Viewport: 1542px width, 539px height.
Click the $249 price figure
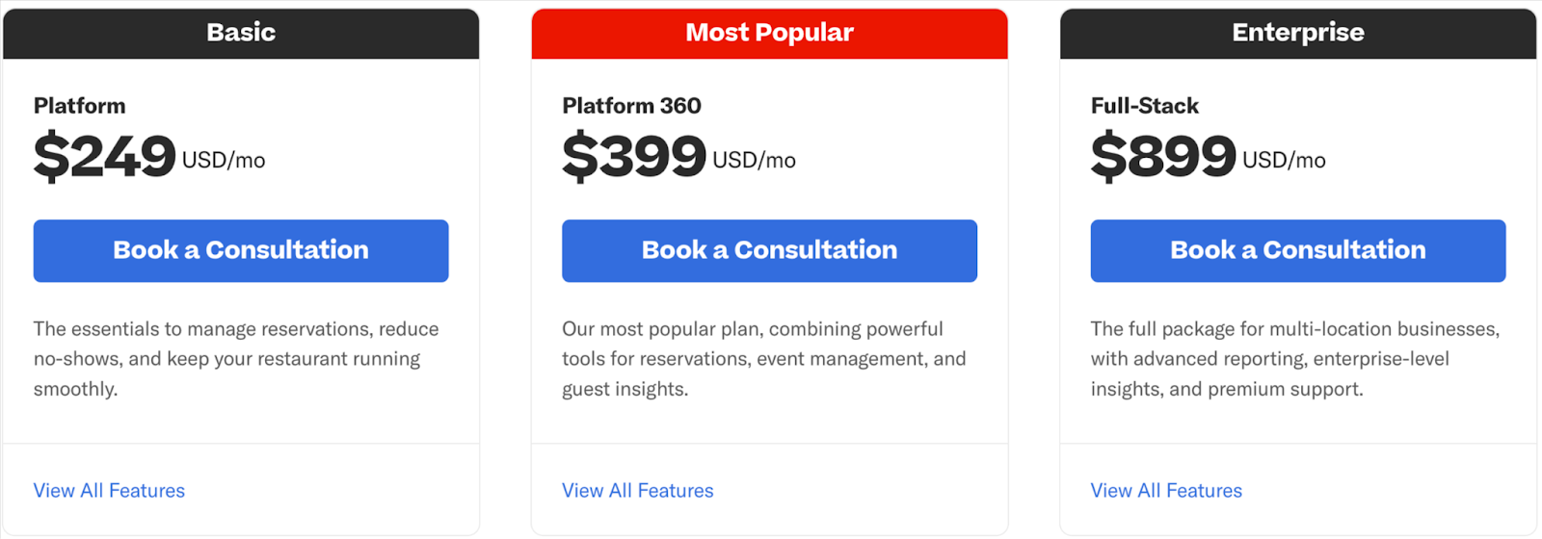(105, 157)
